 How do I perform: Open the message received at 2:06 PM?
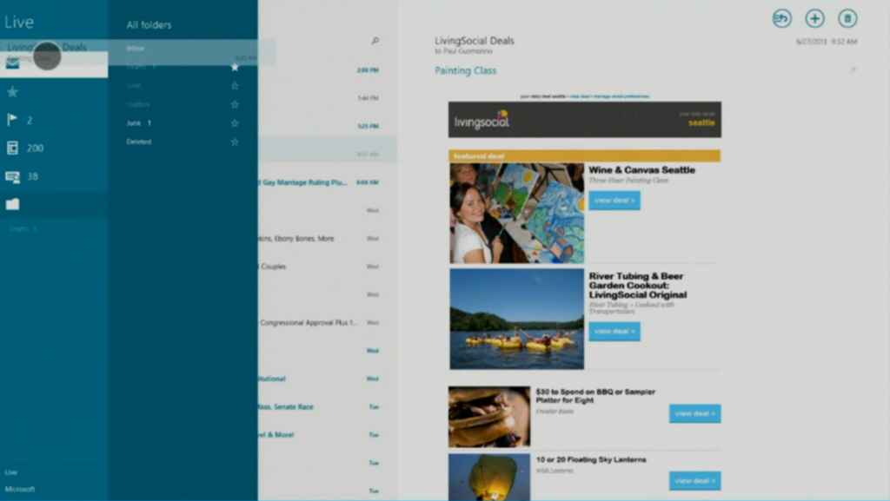(x=328, y=69)
